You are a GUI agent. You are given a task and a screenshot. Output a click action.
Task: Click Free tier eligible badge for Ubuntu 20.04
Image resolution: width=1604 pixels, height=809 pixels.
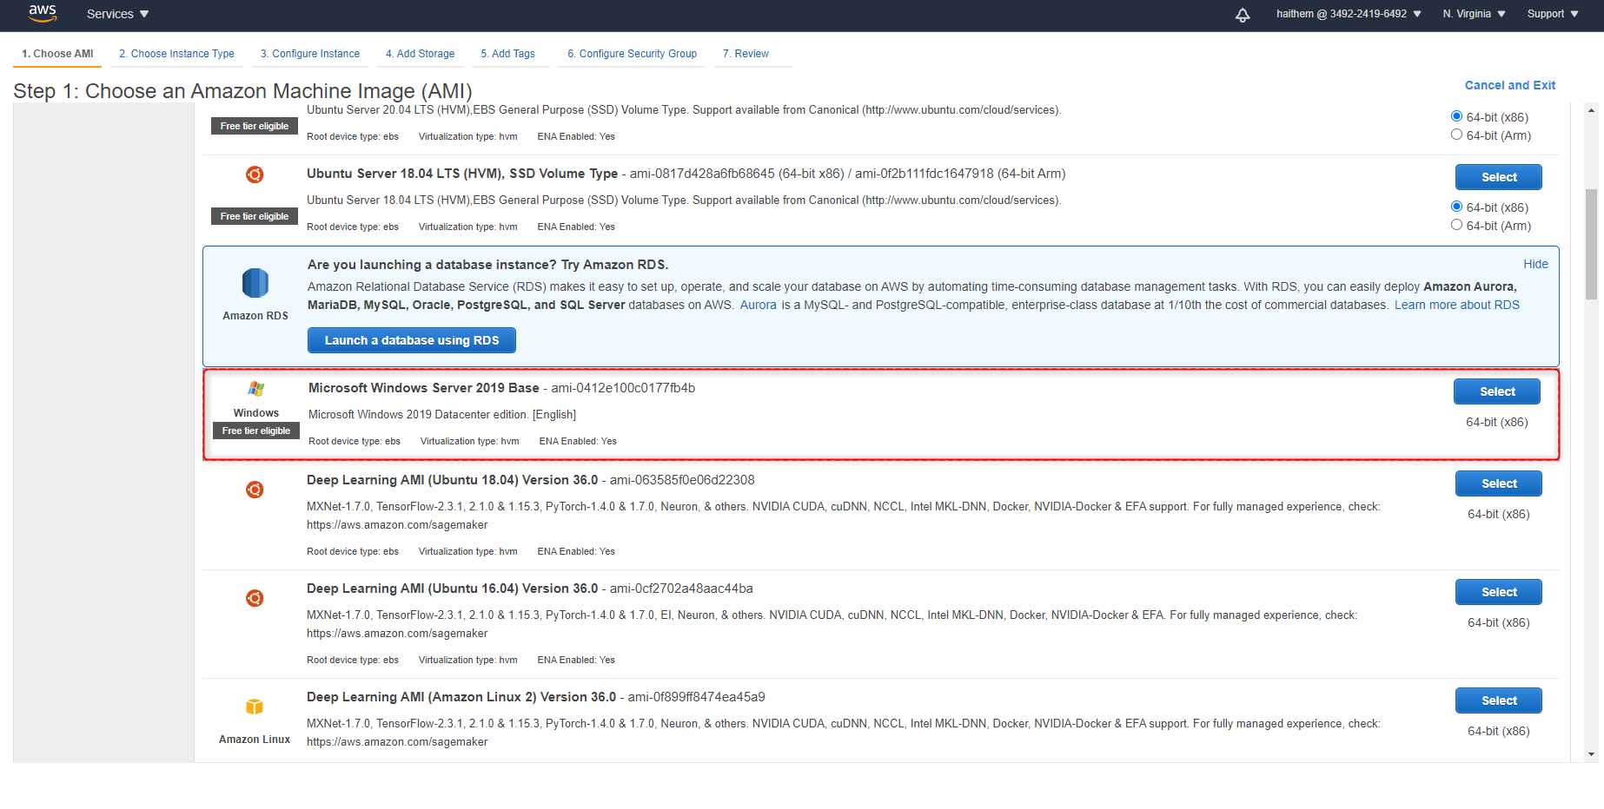[x=255, y=126]
